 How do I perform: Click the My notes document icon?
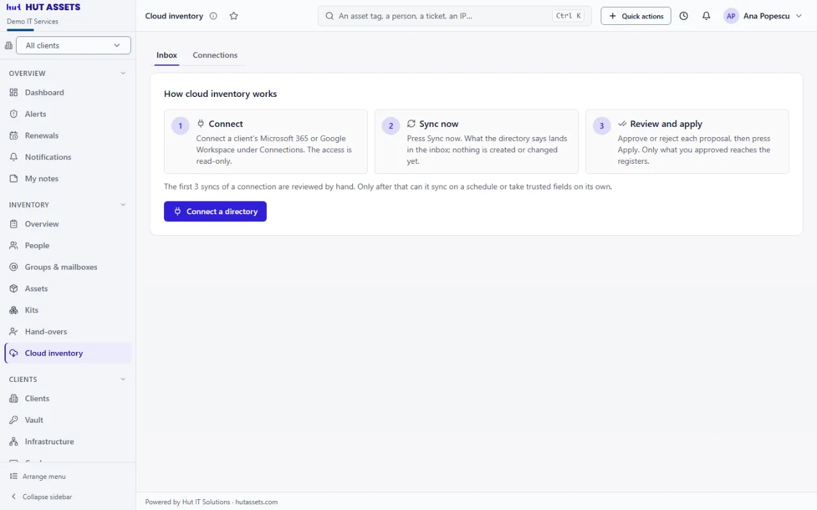pos(13,179)
